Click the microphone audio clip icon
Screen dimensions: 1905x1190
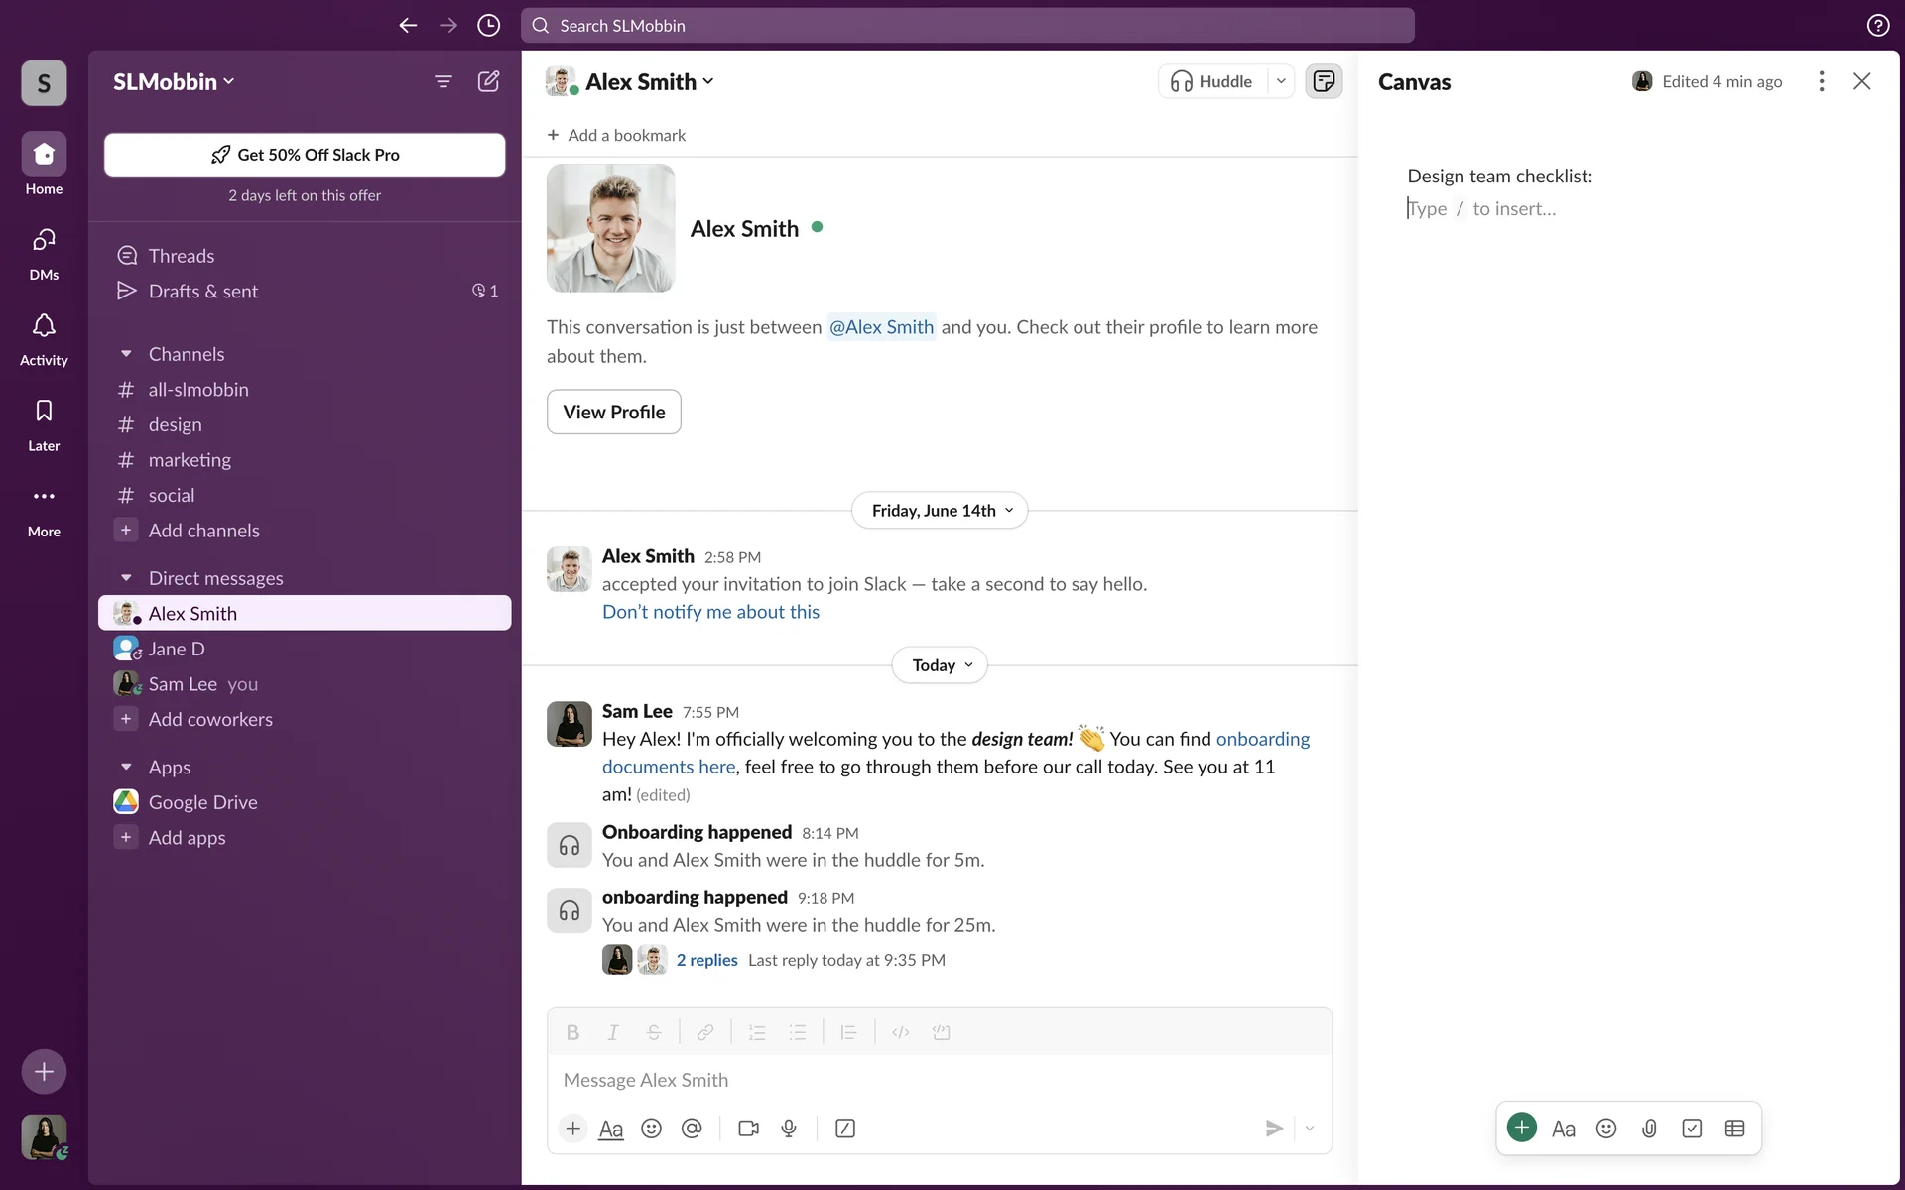[x=789, y=1129]
